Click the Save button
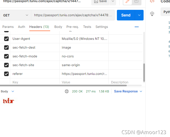This screenshot has width=170, height=137. 100,2
